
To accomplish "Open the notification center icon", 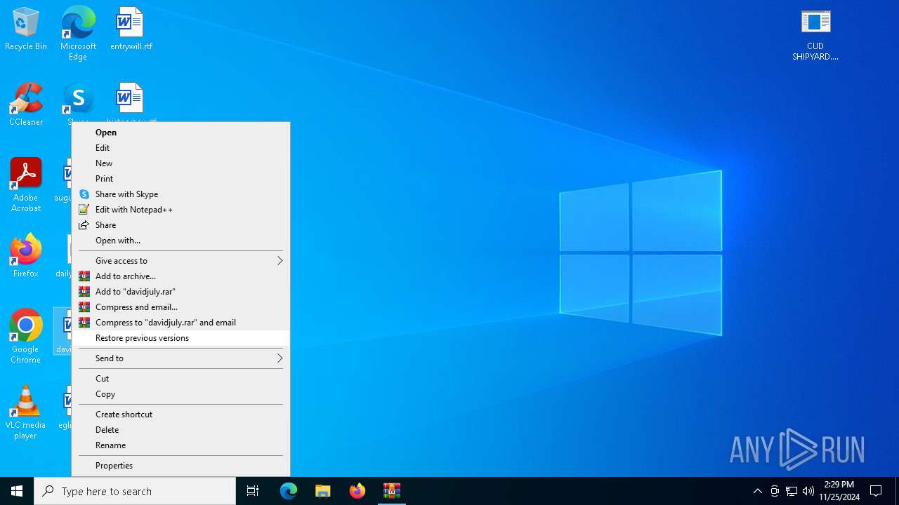I will 876,491.
